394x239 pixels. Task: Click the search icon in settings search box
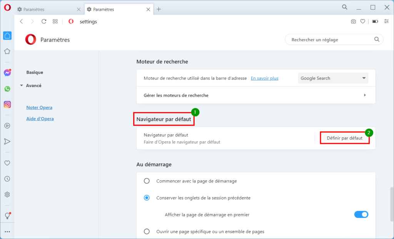point(377,40)
